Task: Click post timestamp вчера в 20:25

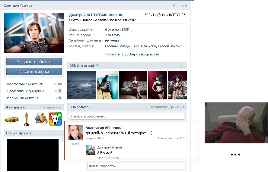Action: (95, 138)
